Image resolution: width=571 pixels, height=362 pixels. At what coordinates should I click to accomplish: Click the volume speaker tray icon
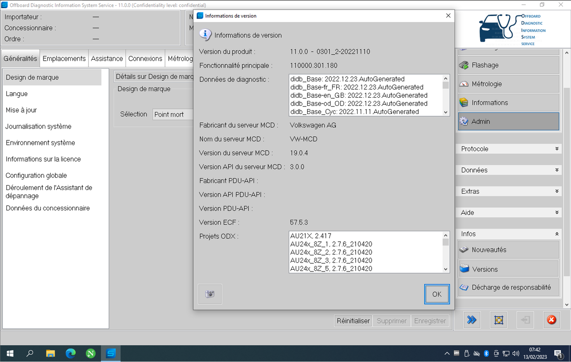tap(516, 353)
